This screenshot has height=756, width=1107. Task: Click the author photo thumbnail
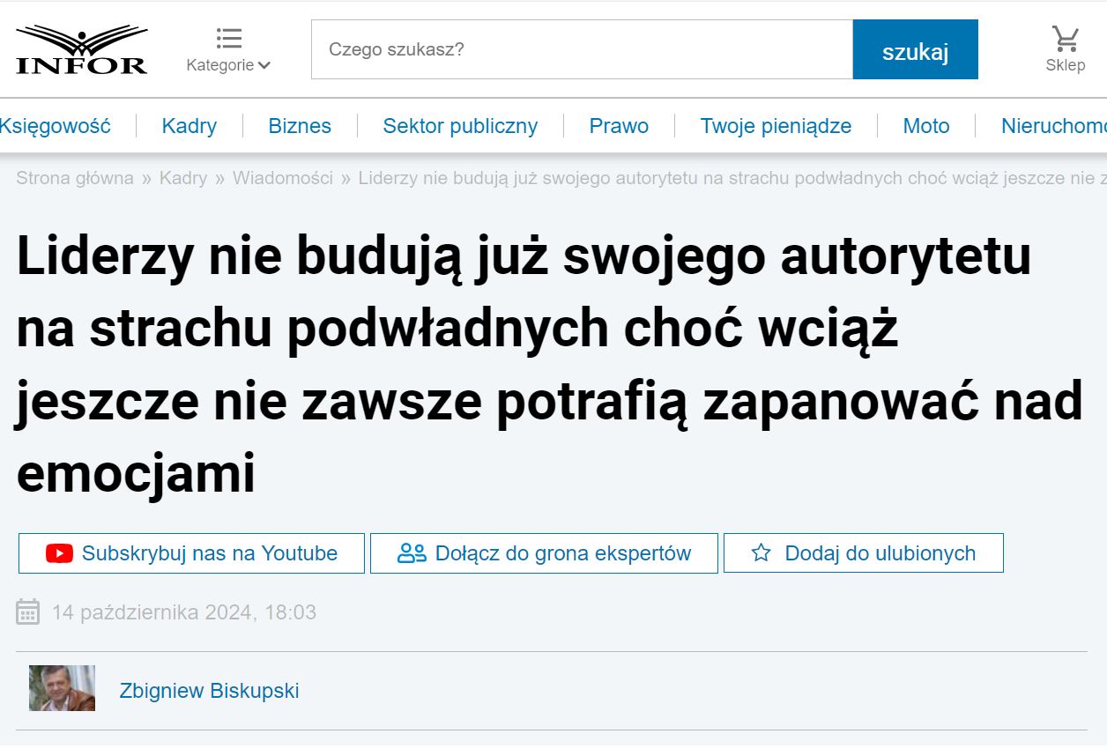(x=62, y=688)
